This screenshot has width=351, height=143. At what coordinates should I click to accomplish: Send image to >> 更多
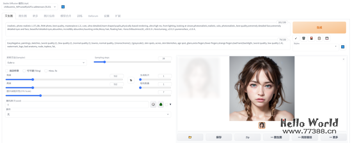click(333, 137)
